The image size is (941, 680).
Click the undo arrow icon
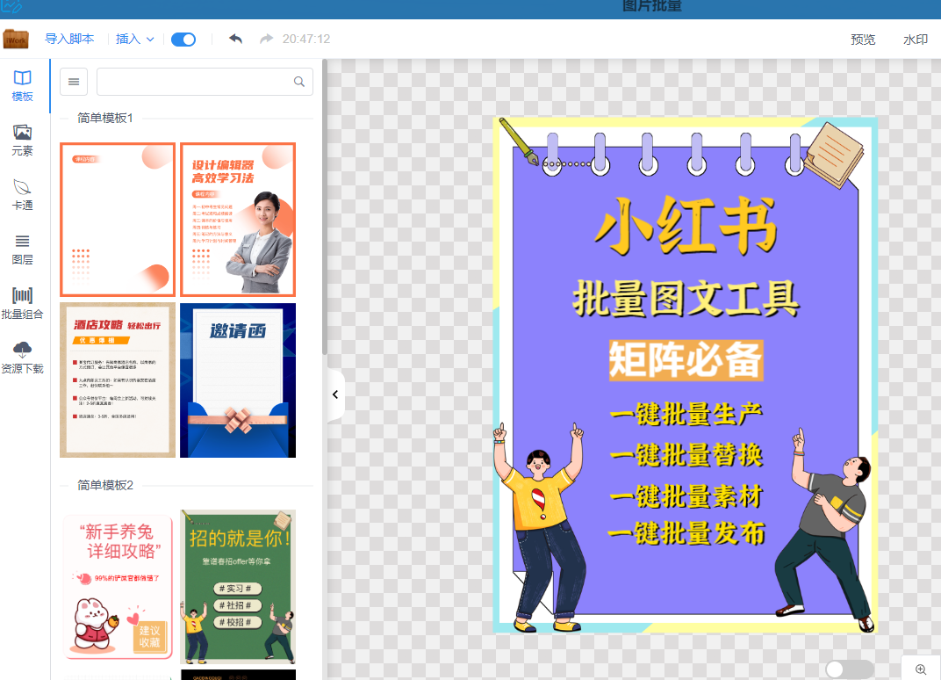point(235,39)
